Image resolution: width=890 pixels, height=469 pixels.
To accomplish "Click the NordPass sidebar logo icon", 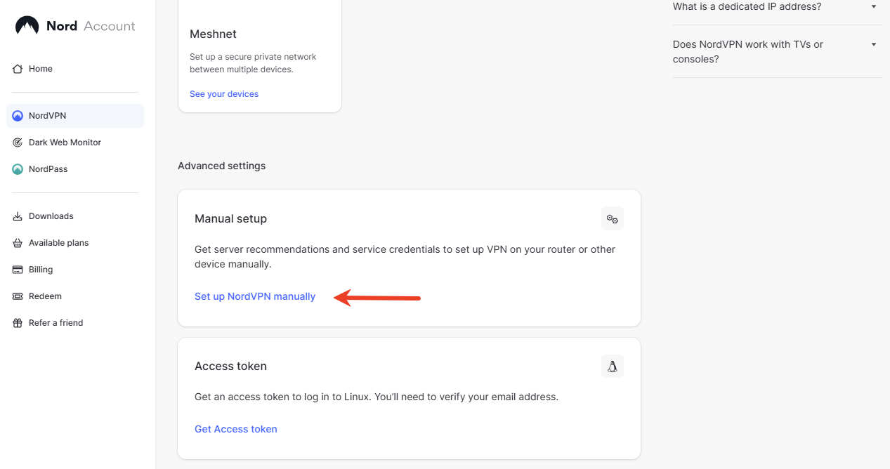I will (x=18, y=169).
